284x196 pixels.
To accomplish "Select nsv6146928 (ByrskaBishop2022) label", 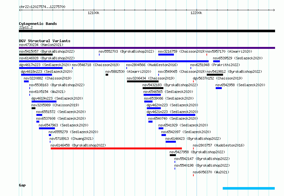I will (47, 58).
